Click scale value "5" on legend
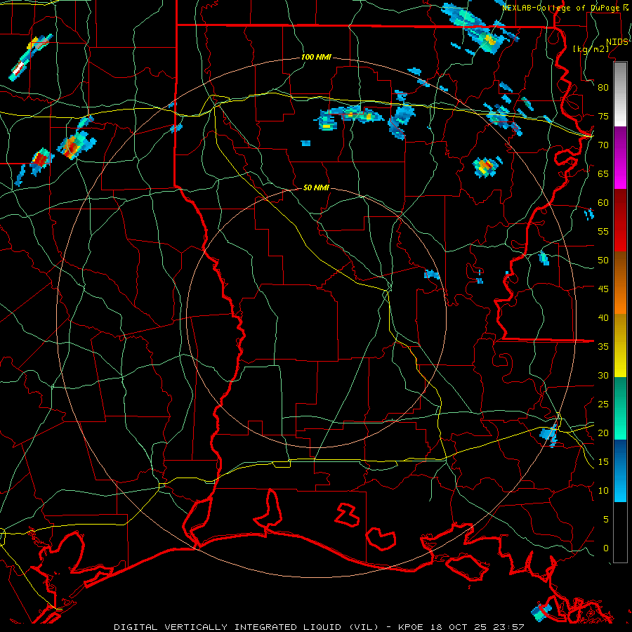 [606, 519]
